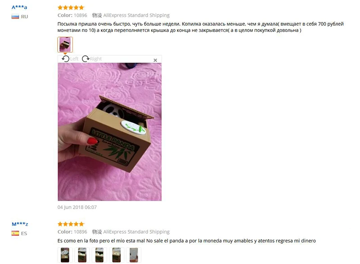This screenshot has height=264, width=360.
Task: Click the five-star rating of M***z's review
Action: pyautogui.click(x=71, y=224)
